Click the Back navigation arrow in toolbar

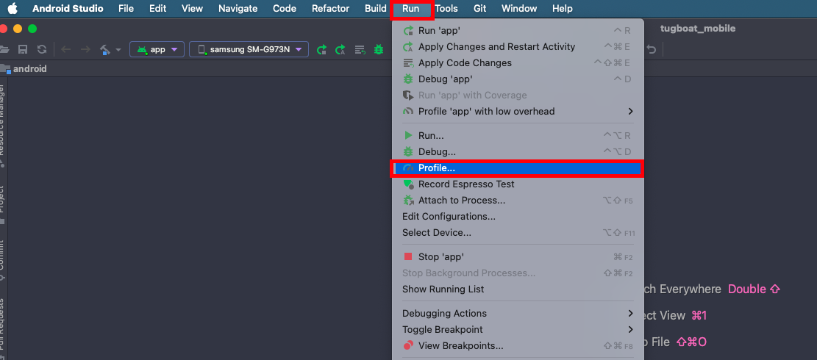coord(65,49)
